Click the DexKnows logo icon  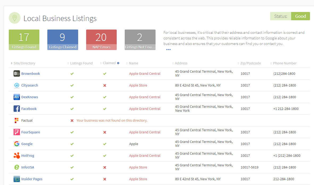click(x=17, y=97)
